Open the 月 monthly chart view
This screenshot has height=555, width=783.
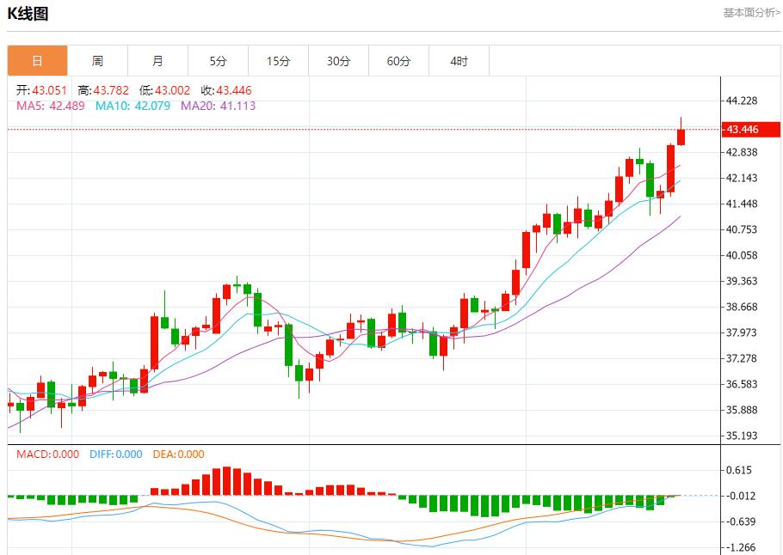click(157, 60)
